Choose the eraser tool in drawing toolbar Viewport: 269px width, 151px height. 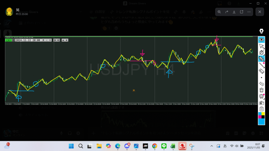261,71
